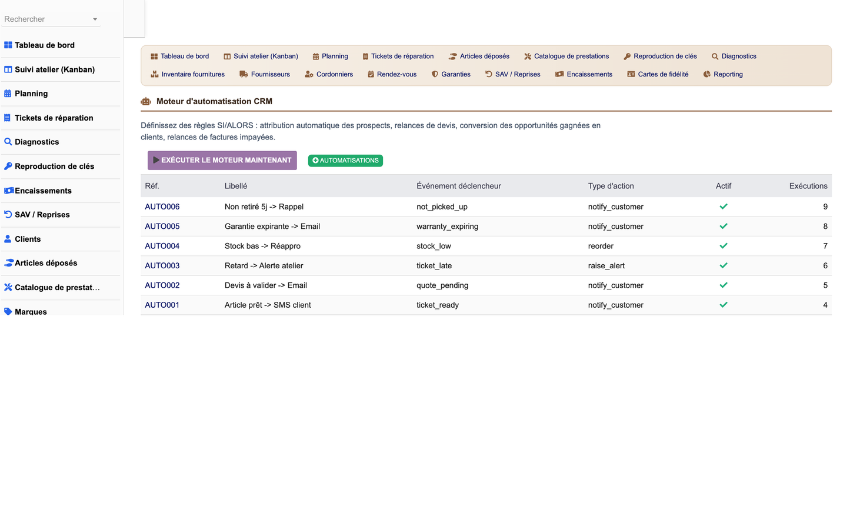Click the Reproduction de clés key icon in sidebar
This screenshot has width=850, height=526.
tap(8, 166)
